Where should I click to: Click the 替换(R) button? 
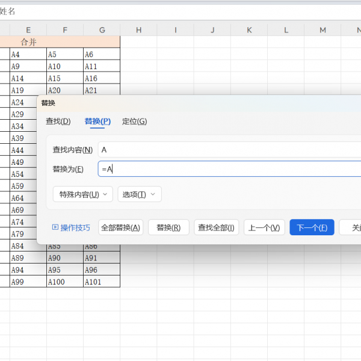point(168,227)
